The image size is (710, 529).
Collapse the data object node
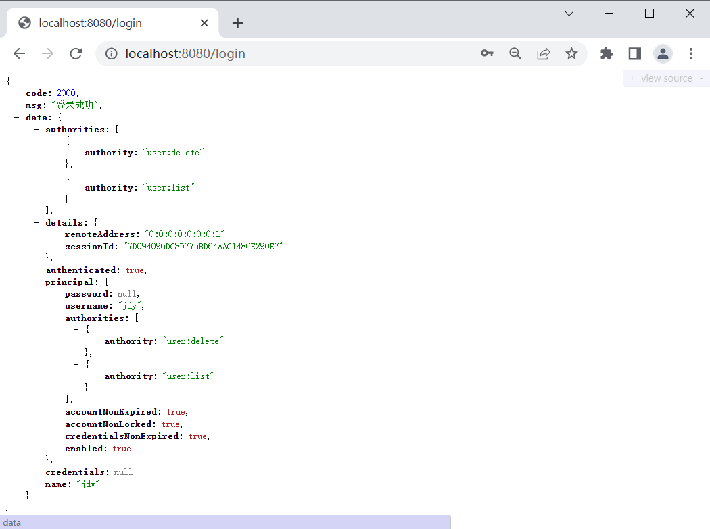coord(17,116)
